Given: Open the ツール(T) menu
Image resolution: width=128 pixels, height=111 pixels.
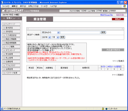Looking at the screenshot, I should 44,6.
